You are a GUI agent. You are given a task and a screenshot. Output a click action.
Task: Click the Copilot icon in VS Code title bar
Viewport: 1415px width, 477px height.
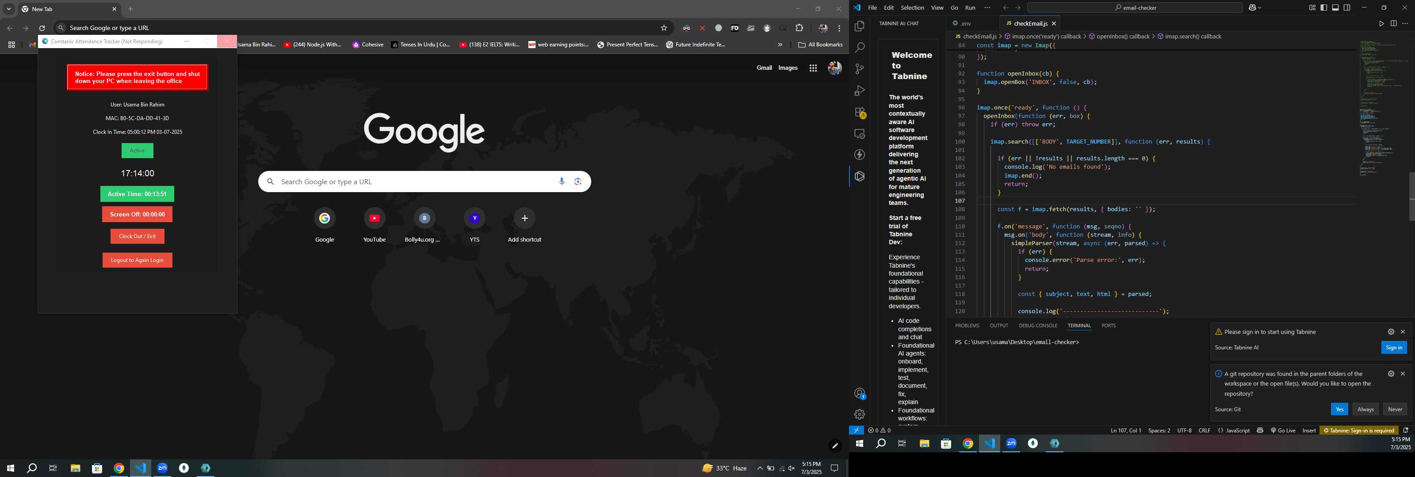click(x=1252, y=8)
